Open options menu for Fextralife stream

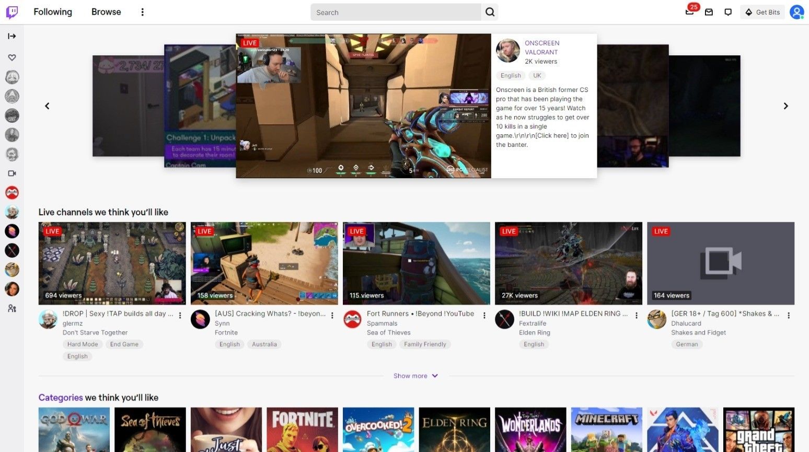pyautogui.click(x=637, y=316)
